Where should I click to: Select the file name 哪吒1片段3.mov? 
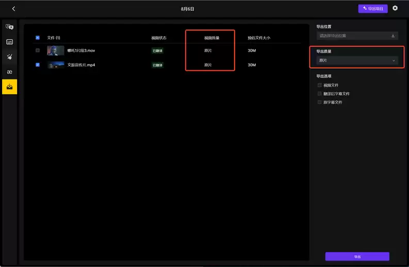81,51
